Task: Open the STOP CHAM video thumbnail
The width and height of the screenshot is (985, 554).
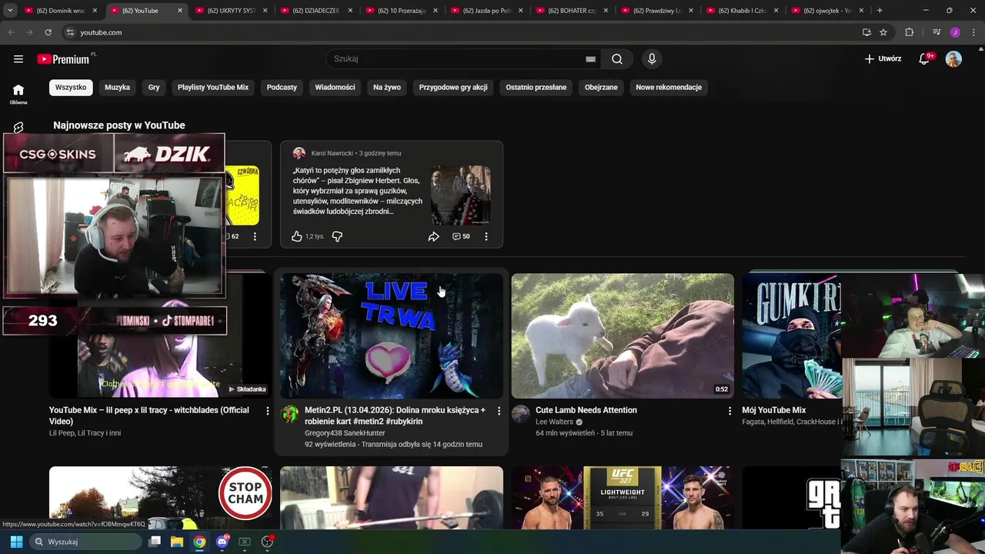Action: 160,497
